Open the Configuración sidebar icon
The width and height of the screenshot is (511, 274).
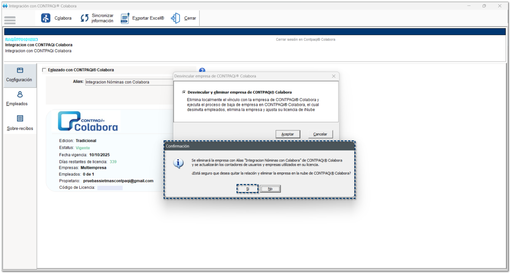point(20,70)
